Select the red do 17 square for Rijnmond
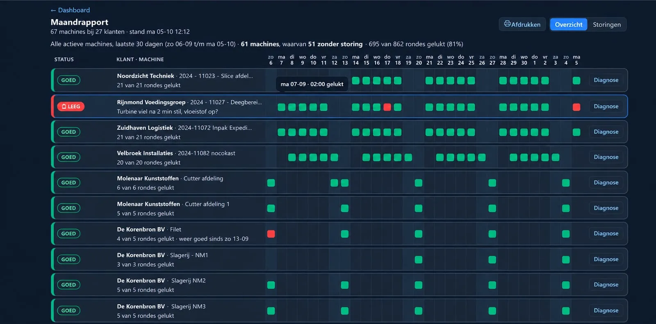The height and width of the screenshot is (324, 656). [x=387, y=107]
